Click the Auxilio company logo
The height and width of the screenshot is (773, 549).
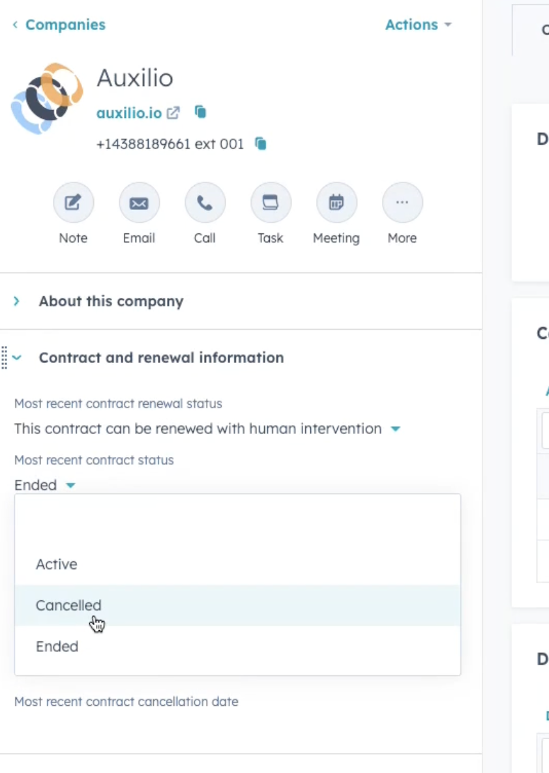[48, 98]
